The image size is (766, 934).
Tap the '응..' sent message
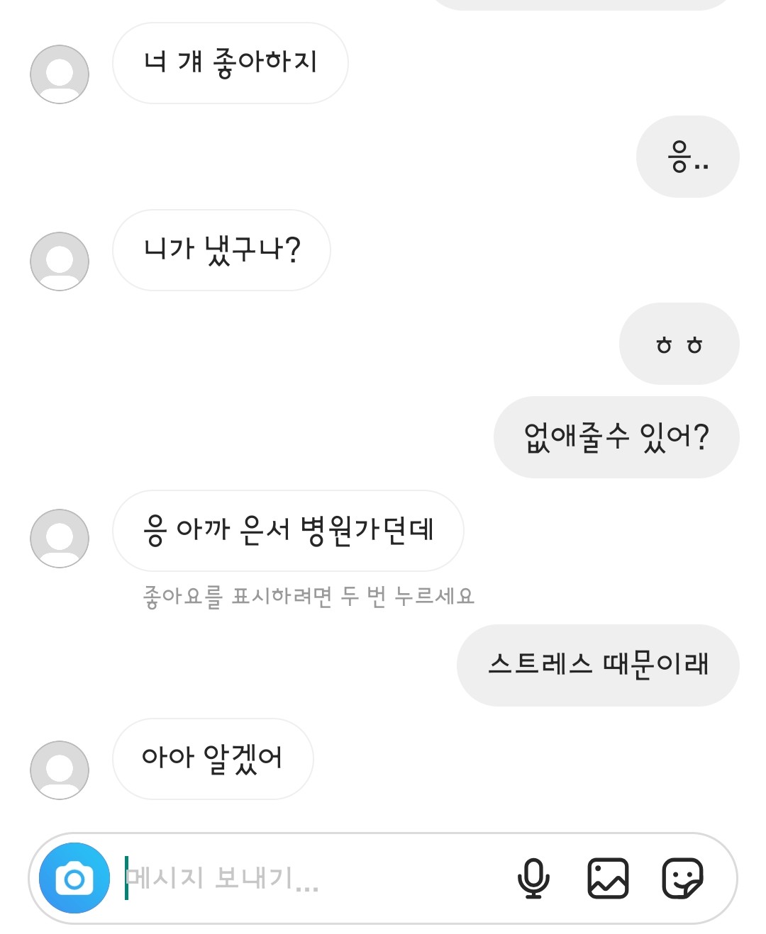tap(687, 157)
